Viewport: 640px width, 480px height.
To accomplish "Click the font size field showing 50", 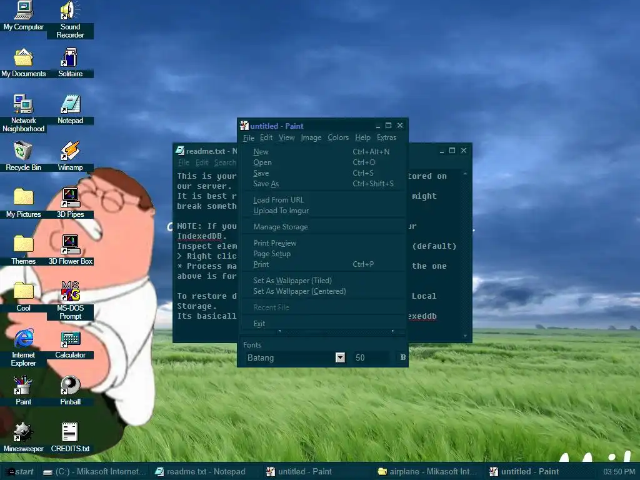I will (371, 357).
